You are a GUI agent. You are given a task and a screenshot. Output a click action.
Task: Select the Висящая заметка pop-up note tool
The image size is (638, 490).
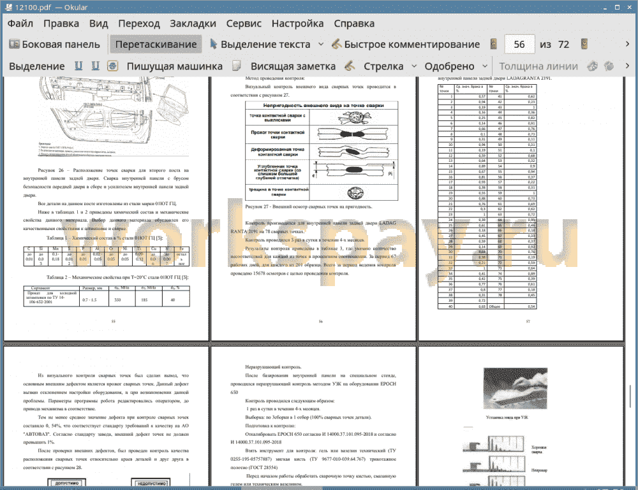click(293, 66)
